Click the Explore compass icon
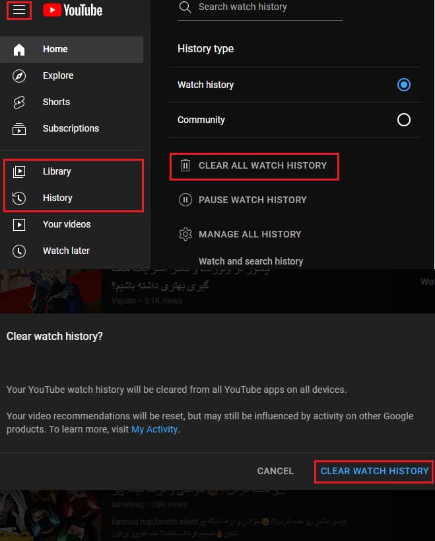The image size is (435, 541). [19, 76]
